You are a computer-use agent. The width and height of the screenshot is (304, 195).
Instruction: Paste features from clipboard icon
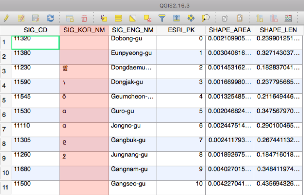240,18
